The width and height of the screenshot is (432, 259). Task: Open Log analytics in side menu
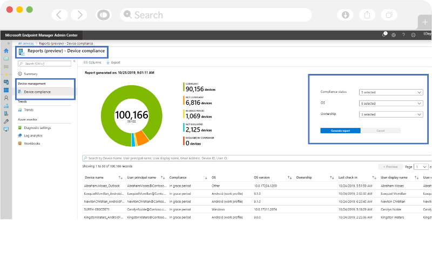click(x=30, y=135)
